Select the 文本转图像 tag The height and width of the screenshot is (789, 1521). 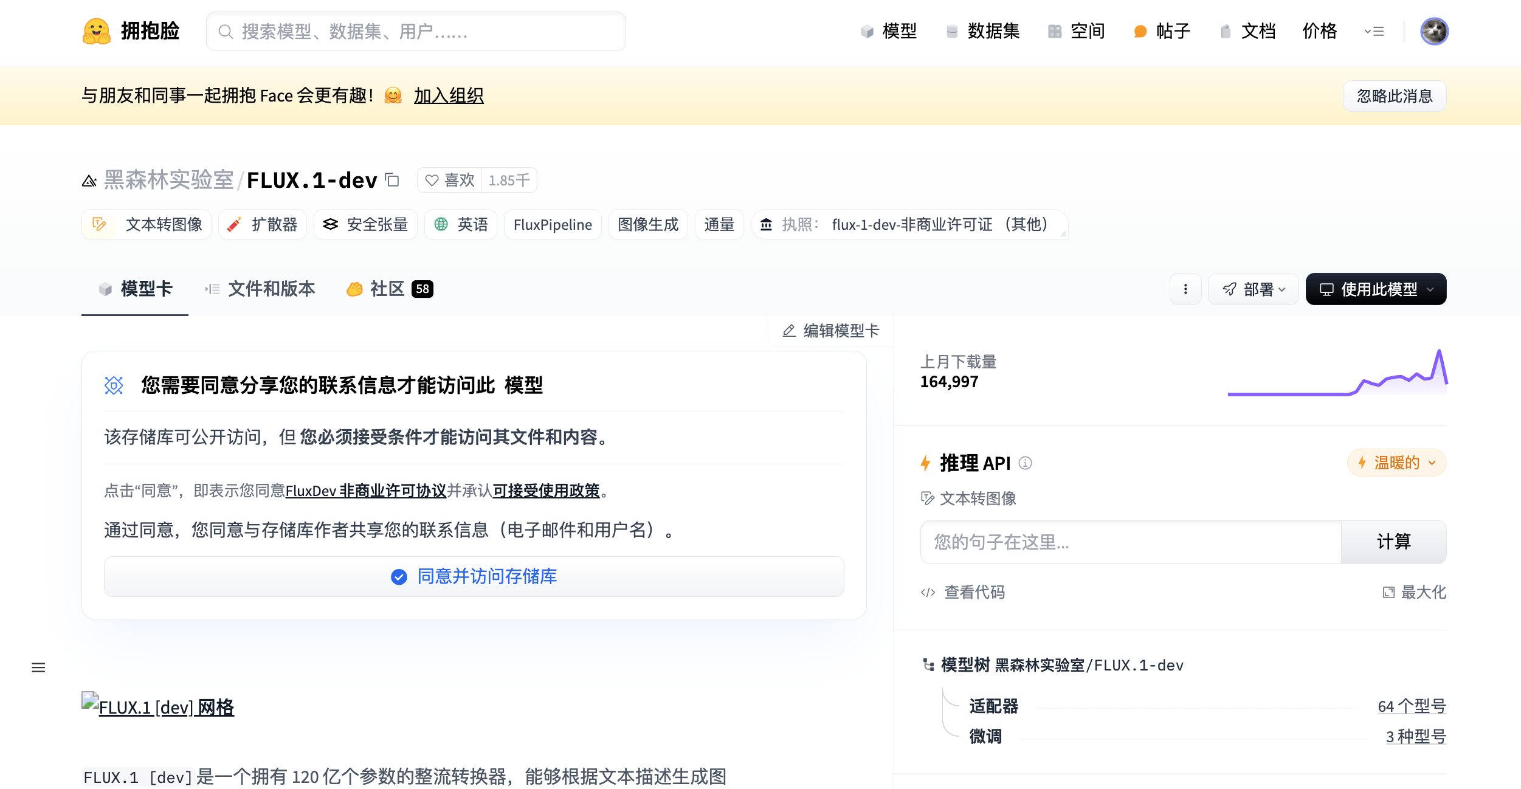(147, 225)
